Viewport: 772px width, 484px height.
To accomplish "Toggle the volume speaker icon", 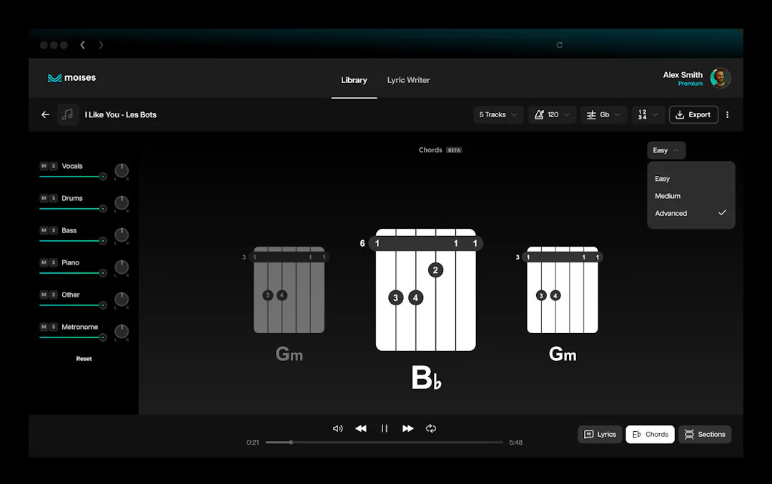I will [x=337, y=428].
